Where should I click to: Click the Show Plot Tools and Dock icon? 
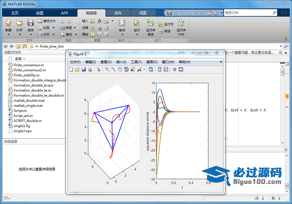click(181, 69)
